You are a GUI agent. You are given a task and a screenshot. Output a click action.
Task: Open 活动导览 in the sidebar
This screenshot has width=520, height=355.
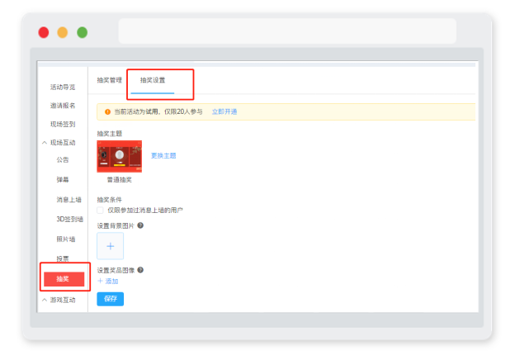(x=63, y=87)
